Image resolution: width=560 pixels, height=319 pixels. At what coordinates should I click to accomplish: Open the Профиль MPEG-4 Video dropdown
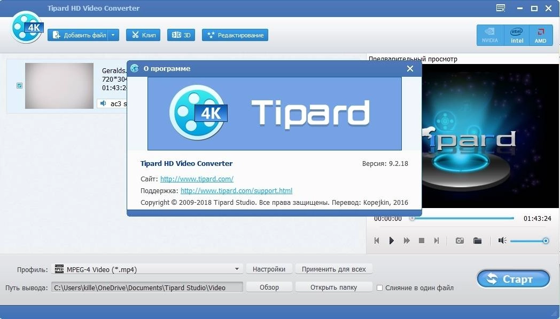point(147,269)
